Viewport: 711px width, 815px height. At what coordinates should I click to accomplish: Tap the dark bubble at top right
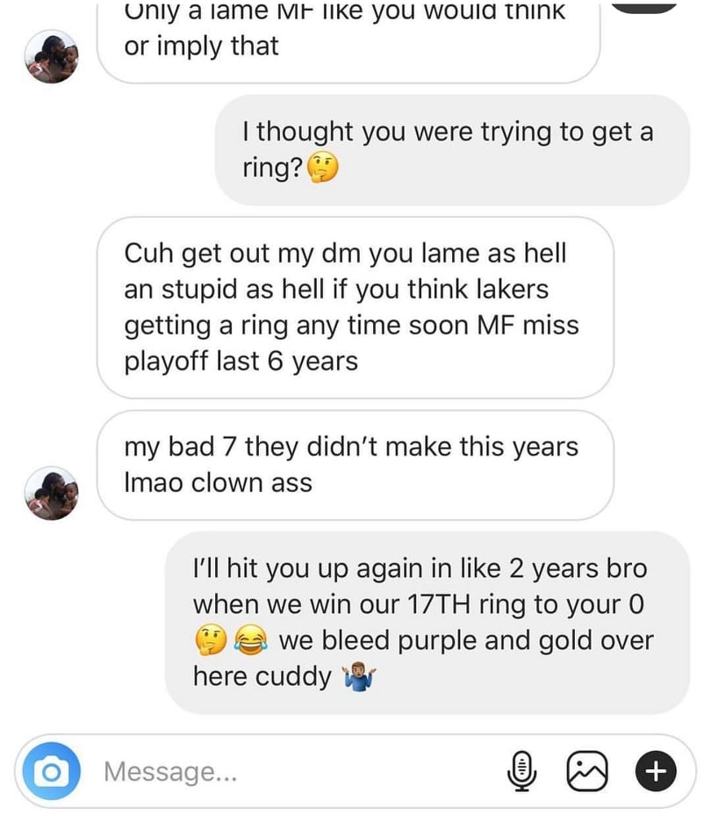pyautogui.click(x=644, y=5)
